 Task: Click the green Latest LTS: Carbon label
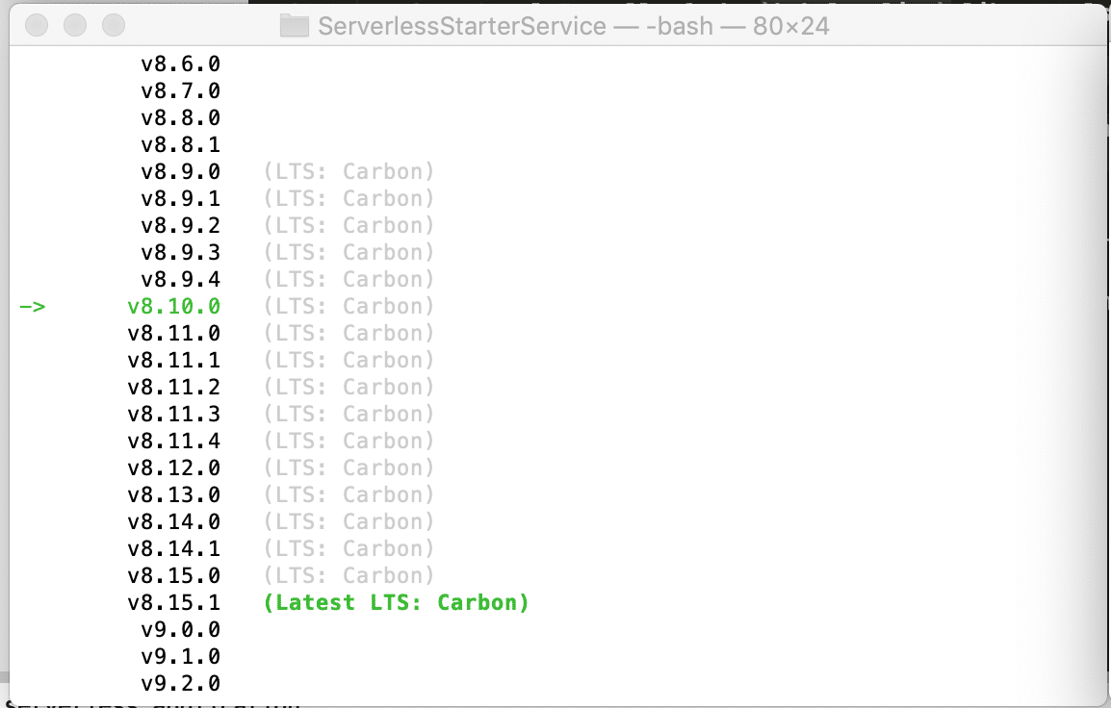397,602
